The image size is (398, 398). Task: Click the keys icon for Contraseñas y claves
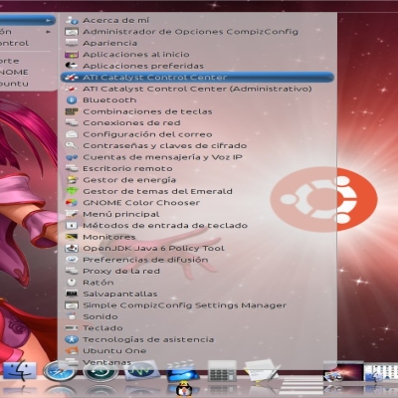point(72,145)
